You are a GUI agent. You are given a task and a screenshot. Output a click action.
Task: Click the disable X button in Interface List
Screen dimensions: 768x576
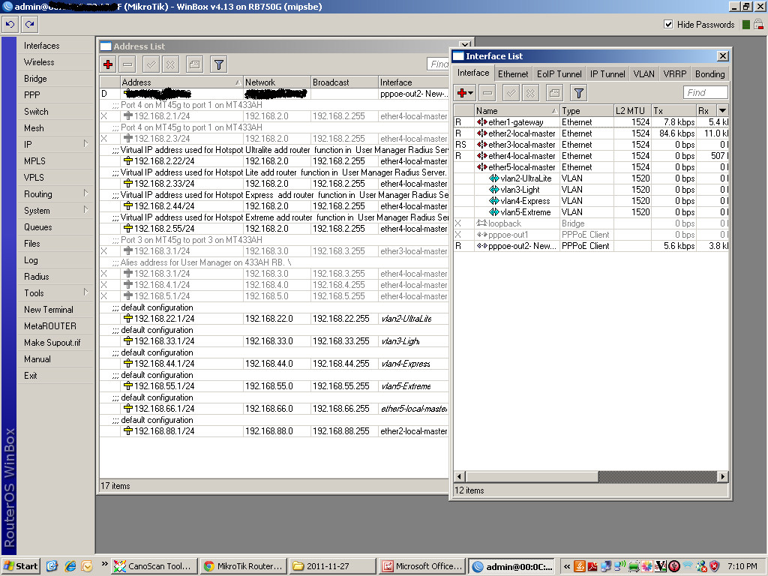(x=530, y=92)
